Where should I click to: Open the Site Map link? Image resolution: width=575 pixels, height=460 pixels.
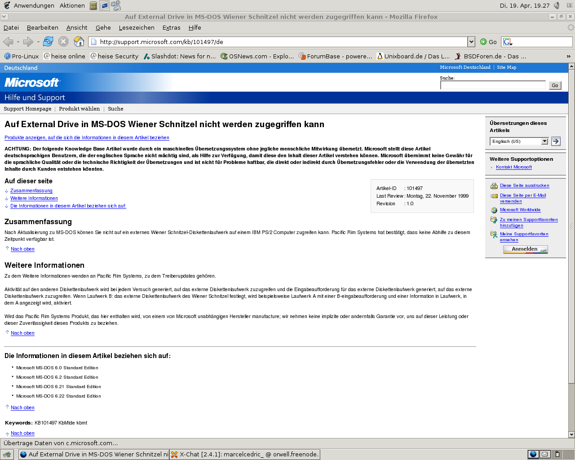[x=507, y=67]
